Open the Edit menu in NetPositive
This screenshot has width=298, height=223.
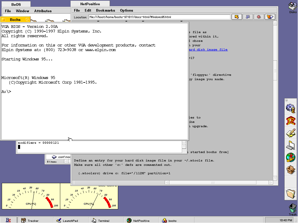point(88,10)
